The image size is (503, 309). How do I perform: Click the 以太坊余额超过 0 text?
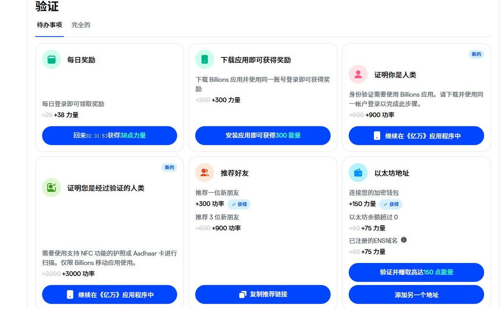pyautogui.click(x=373, y=217)
